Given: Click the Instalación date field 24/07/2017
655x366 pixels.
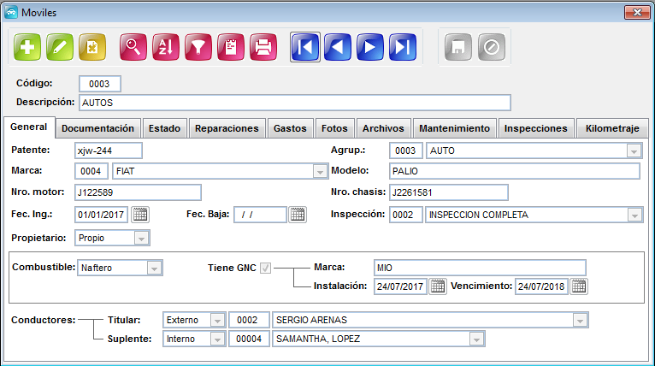Looking at the screenshot, I should click(400, 286).
